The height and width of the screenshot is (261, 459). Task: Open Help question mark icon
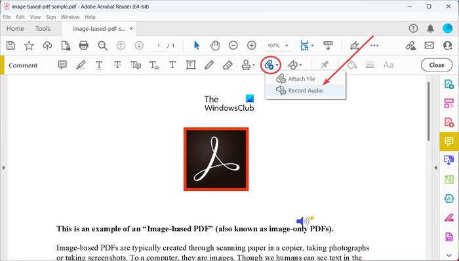[x=413, y=28]
